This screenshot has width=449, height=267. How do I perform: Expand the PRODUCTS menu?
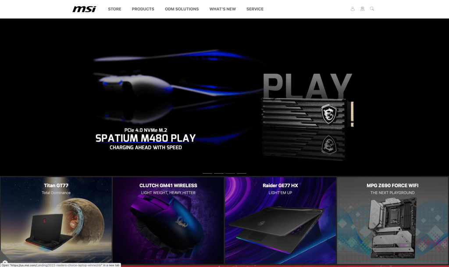tap(143, 9)
